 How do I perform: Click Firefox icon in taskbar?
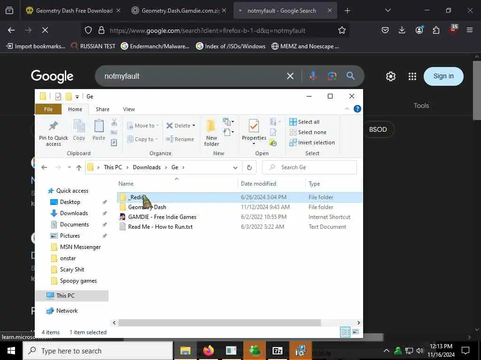(x=208, y=351)
